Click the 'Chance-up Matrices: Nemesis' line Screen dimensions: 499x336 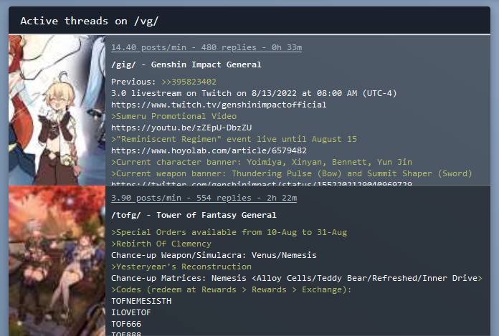pyautogui.click(x=297, y=278)
